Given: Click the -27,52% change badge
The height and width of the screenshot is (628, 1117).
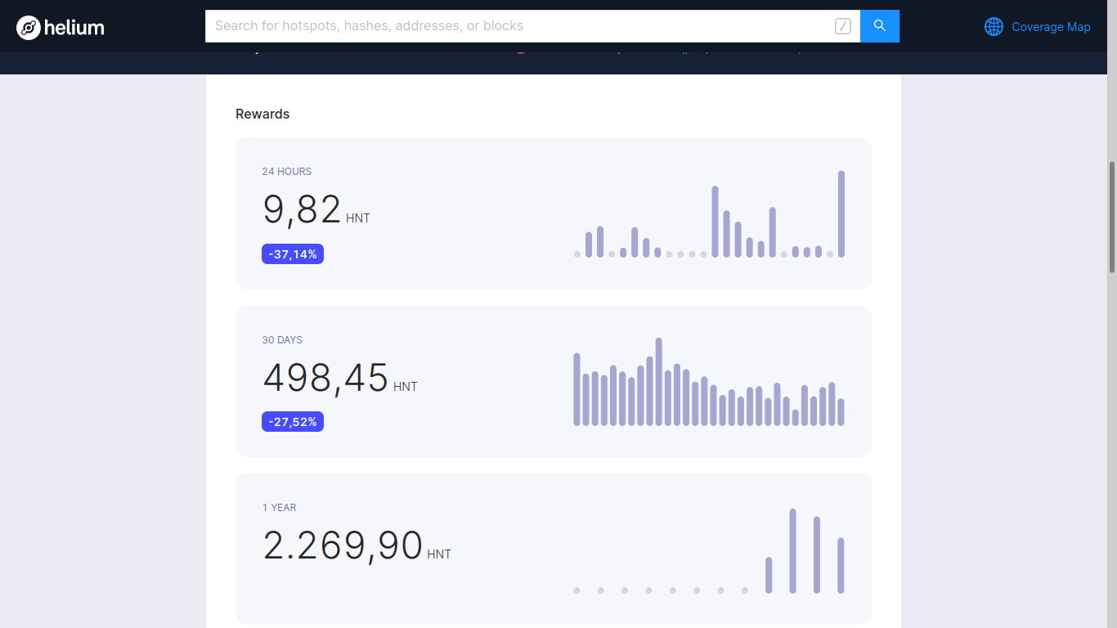Looking at the screenshot, I should click(293, 422).
